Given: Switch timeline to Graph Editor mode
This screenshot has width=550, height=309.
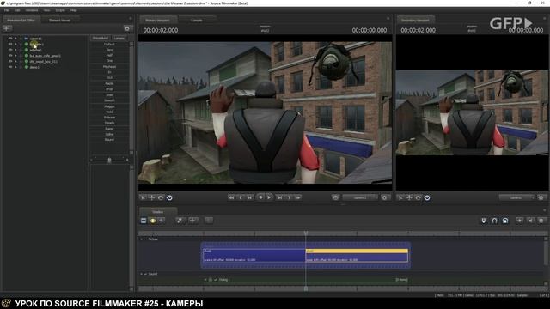Looking at the screenshot, I should 162,221.
